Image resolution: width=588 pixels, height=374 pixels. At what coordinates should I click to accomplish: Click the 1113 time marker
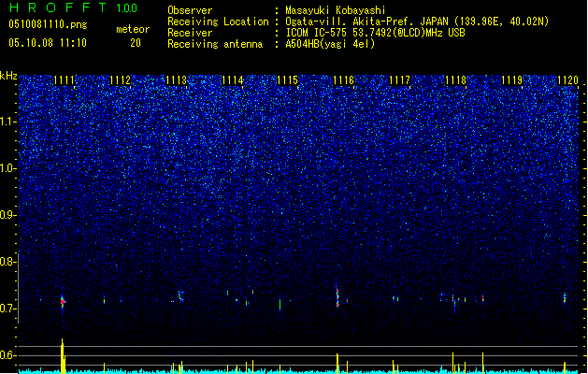[176, 80]
